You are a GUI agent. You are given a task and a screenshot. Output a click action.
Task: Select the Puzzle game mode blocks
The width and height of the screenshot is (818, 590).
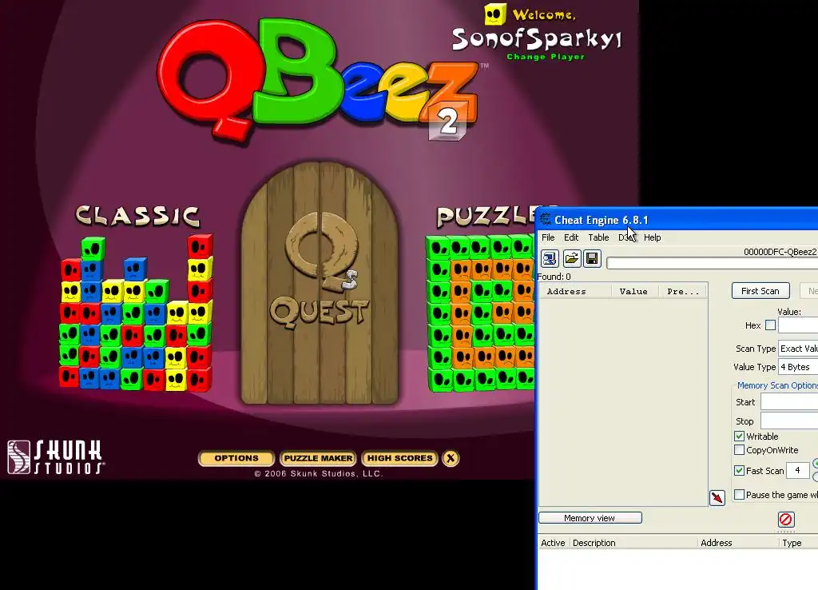480,313
